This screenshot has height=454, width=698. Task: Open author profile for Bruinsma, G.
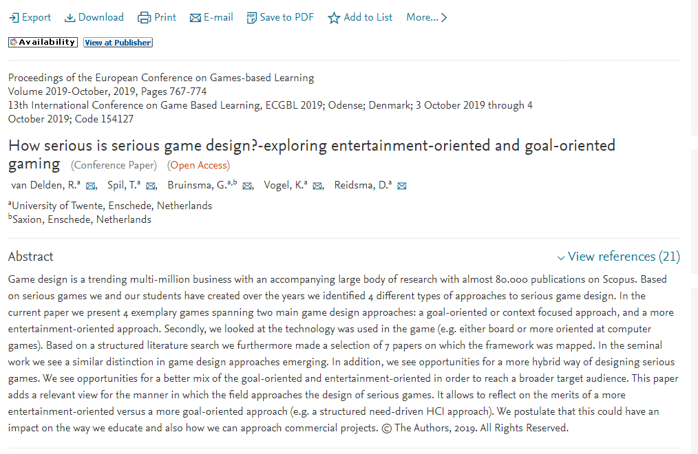tap(198, 185)
